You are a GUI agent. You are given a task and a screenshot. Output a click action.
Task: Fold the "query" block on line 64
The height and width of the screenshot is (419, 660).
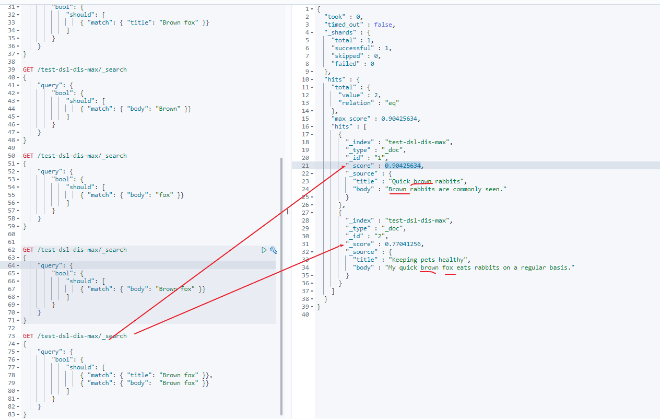19,265
